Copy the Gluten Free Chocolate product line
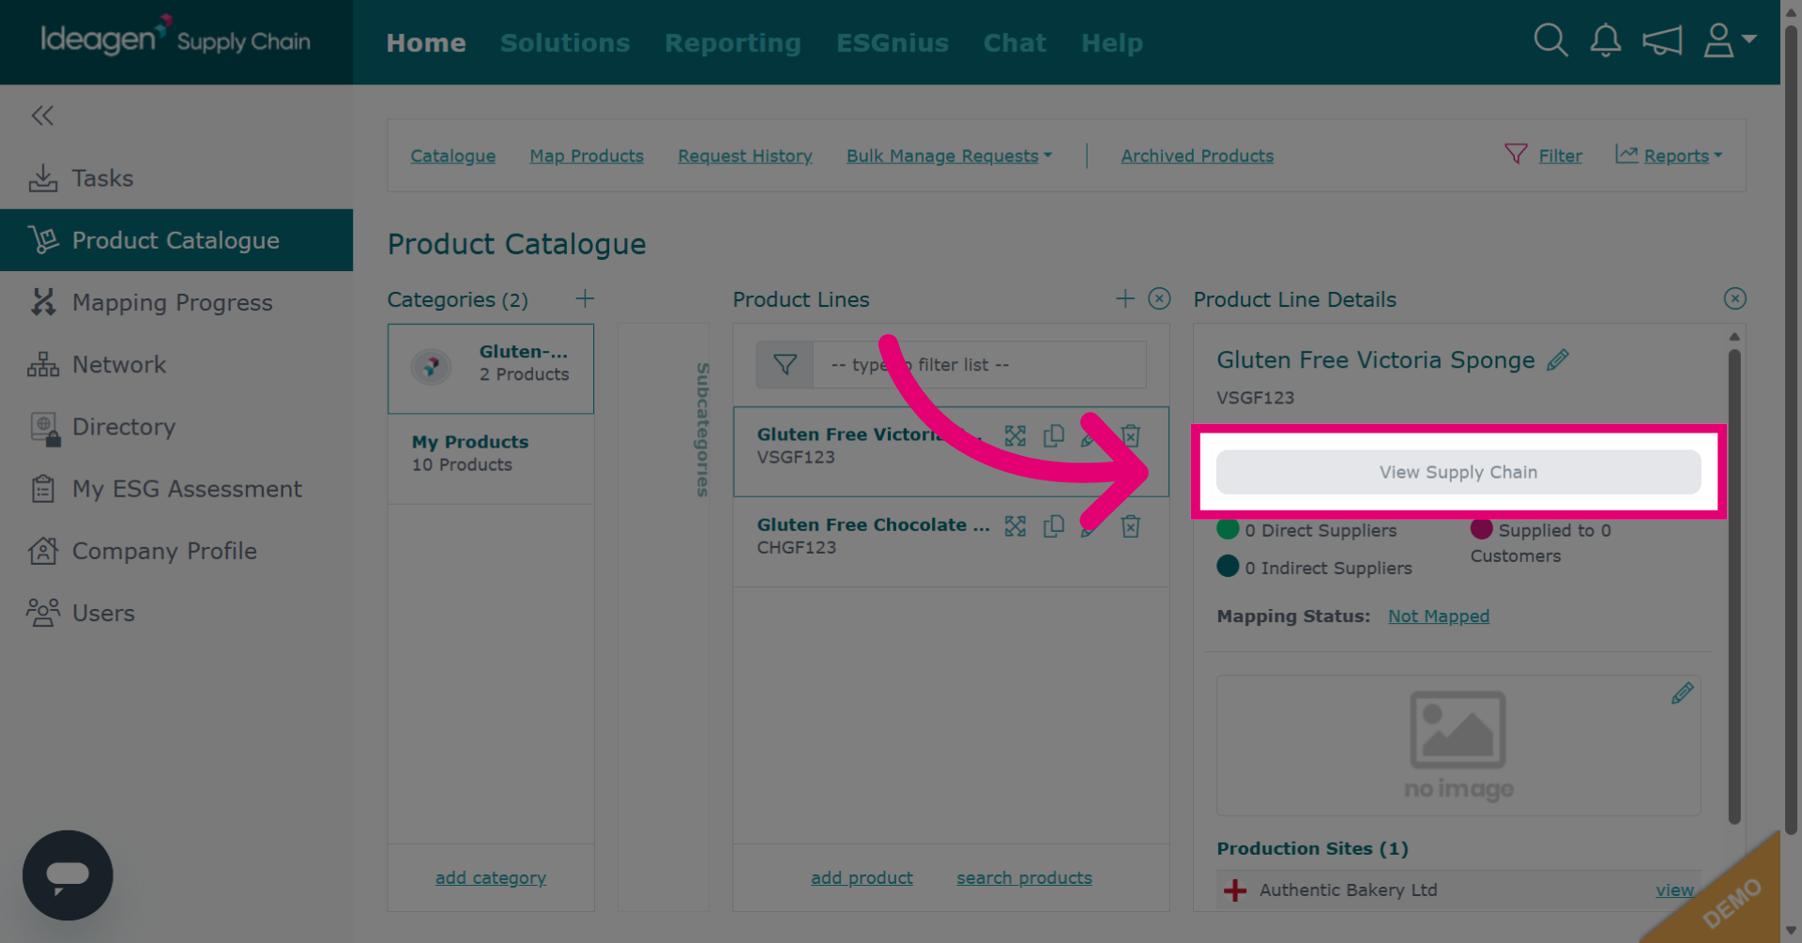 coord(1054,526)
